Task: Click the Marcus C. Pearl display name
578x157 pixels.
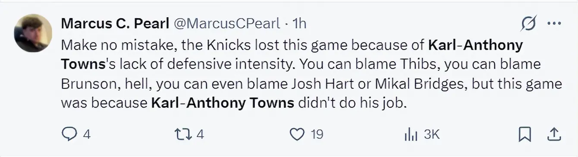Action: [115, 24]
